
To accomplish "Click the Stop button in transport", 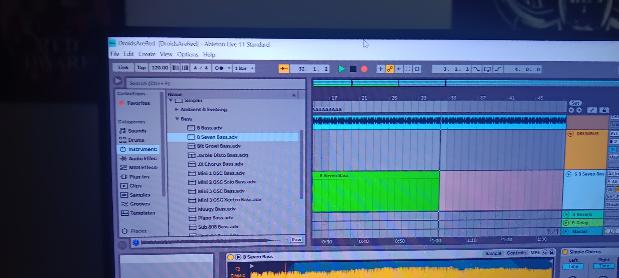I will [x=353, y=69].
